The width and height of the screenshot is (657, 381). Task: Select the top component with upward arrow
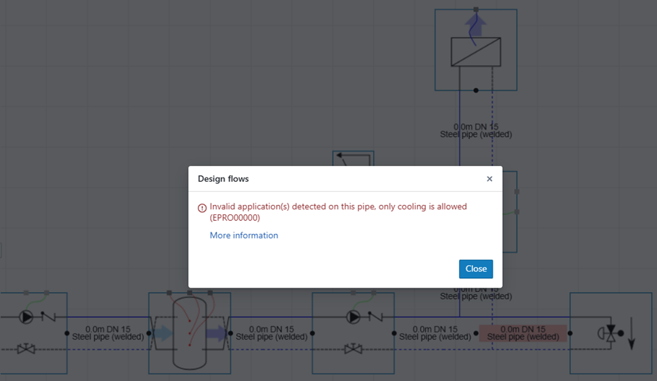[475, 49]
